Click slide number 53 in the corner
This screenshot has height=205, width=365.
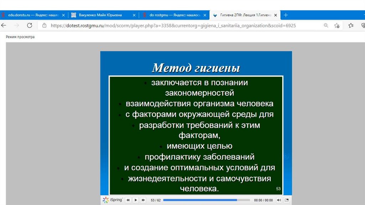pos(278,189)
